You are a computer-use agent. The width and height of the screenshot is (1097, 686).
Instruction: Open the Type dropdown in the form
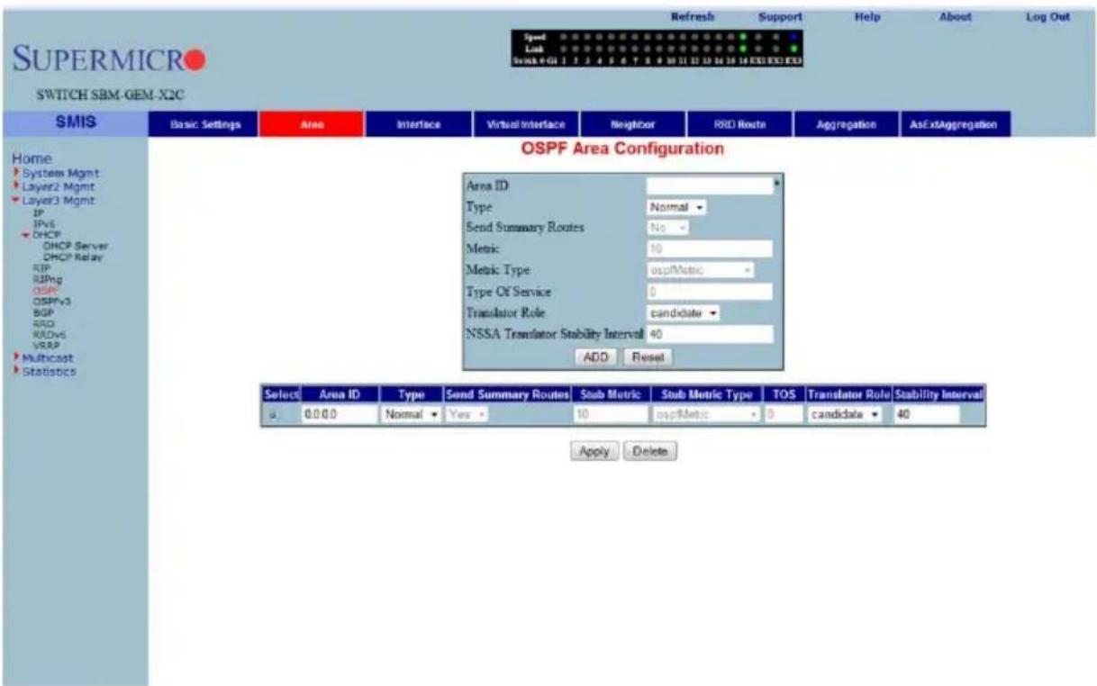tap(676, 207)
